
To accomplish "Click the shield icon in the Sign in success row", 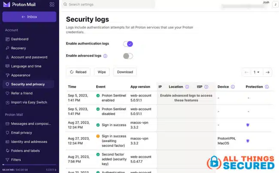I will tap(248, 125).
